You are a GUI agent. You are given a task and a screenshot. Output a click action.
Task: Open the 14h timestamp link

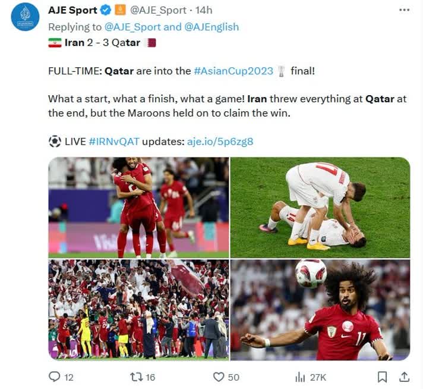pos(204,10)
